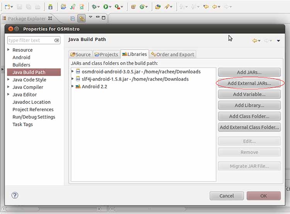Expand the Android 2.2 library entry
This screenshot has height=214, width=290.
tap(73, 86)
